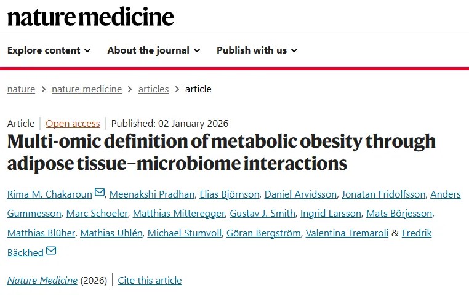Viewport: 469px width, 296px height.
Task: Open author Matthias Blüher's profile
Action: 39,233
